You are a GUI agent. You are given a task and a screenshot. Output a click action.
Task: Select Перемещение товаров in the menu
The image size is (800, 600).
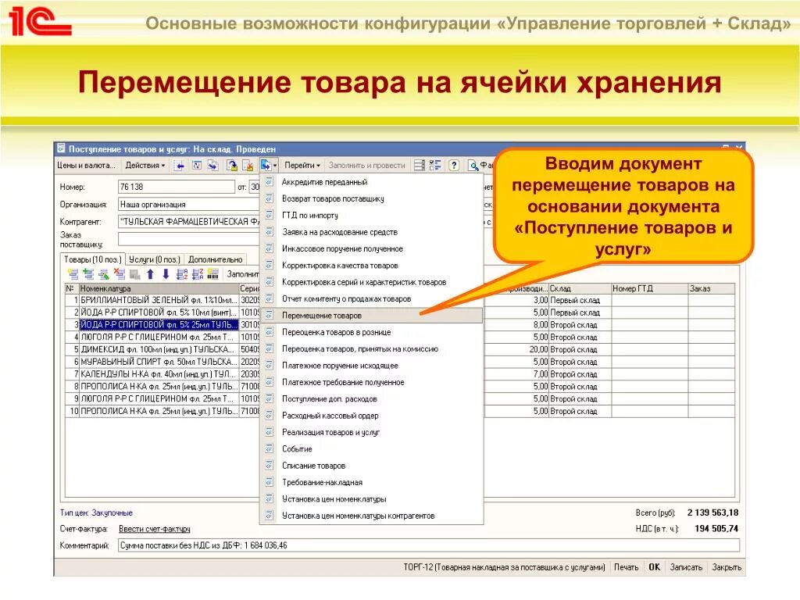371,316
